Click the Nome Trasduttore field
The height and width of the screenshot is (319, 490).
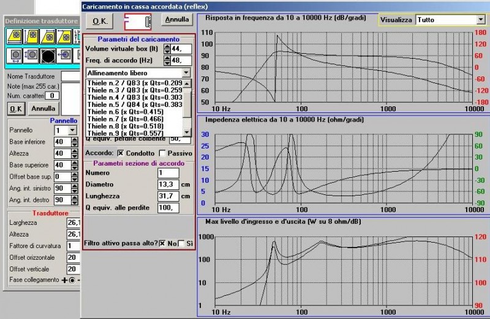[71, 76]
